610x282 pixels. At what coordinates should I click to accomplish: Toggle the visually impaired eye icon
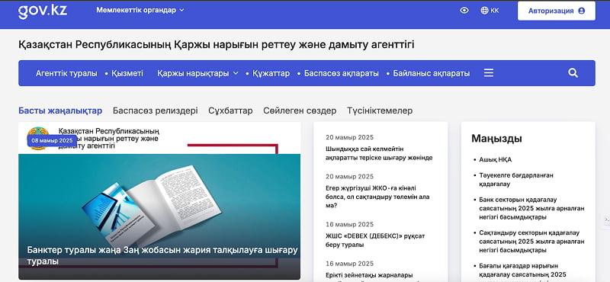click(464, 11)
